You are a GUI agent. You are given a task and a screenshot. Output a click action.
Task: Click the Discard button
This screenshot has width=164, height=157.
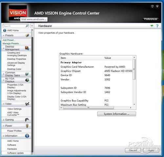tap(133, 150)
